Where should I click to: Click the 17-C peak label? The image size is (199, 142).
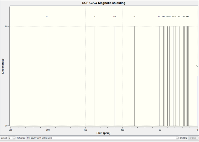[115, 17]
